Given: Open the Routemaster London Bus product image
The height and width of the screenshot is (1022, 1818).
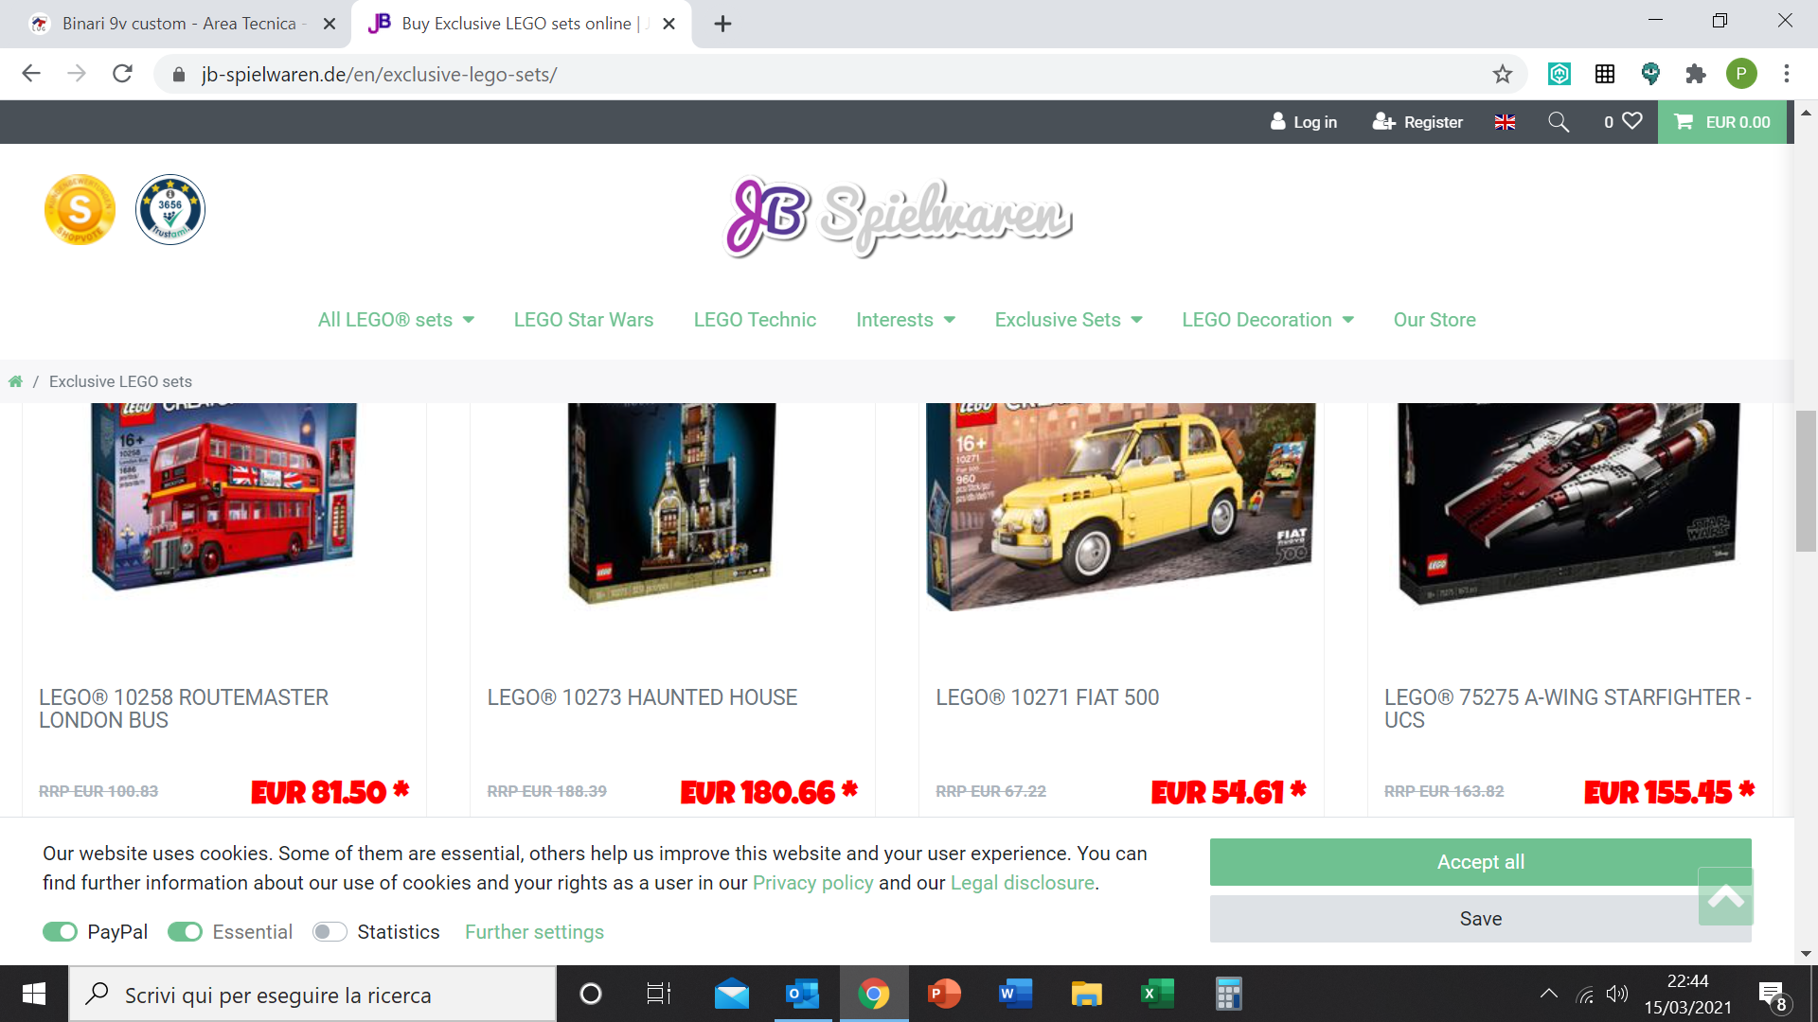Looking at the screenshot, I should [223, 497].
